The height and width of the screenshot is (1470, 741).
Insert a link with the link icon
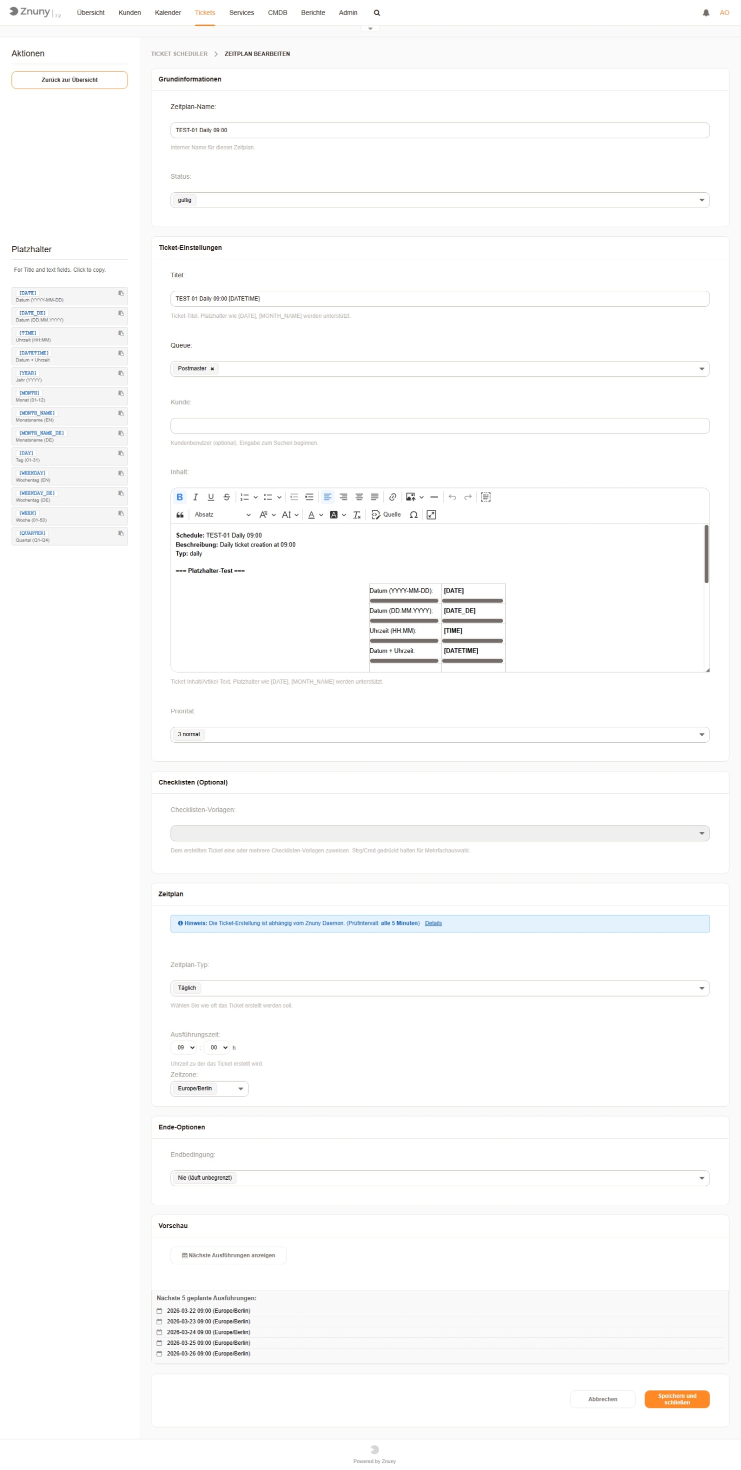392,497
